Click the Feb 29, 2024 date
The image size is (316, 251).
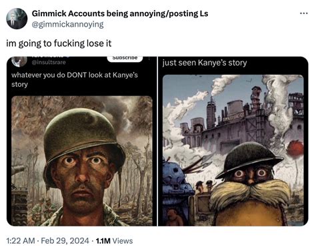point(65,241)
